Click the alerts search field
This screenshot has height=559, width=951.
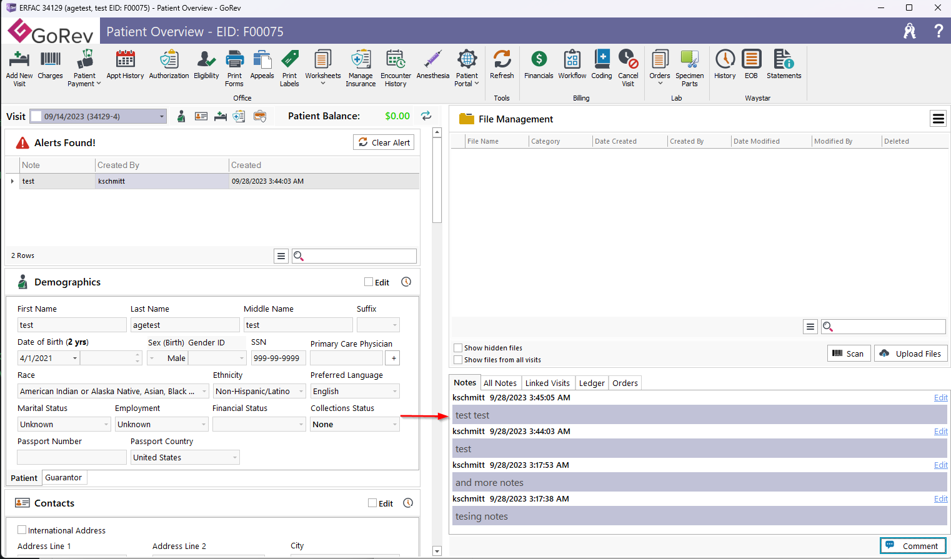coord(354,256)
